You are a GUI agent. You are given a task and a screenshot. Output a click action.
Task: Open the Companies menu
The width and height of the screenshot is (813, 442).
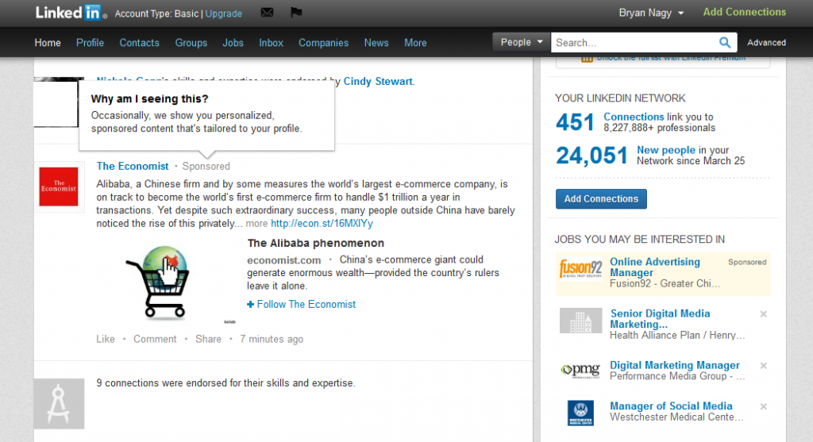(324, 43)
